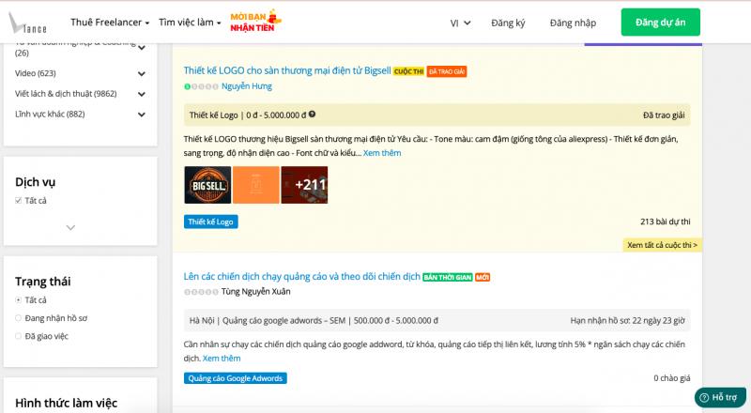Image resolution: width=751 pixels, height=413 pixels.
Task: Click the star rating beside Nguyễn Hưng
Action: 201,86
